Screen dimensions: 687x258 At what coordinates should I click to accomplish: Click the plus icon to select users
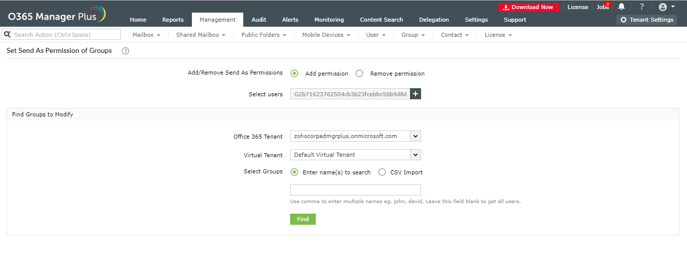[416, 94]
